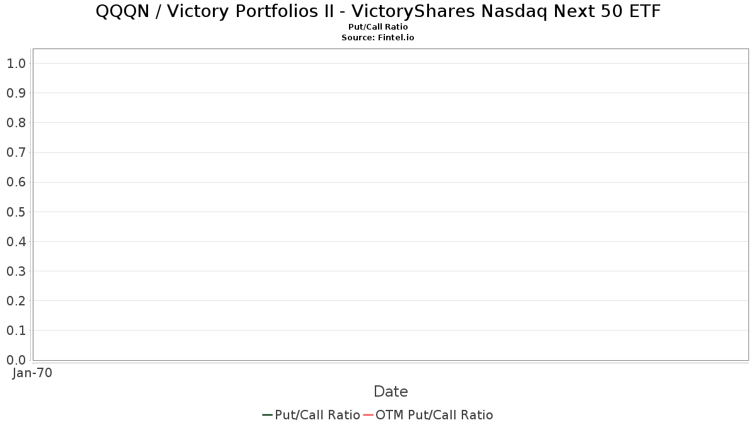The height and width of the screenshot is (425, 756).
Task: Toggle the OTM Put/Call Ratio legend label
Action: (x=434, y=415)
